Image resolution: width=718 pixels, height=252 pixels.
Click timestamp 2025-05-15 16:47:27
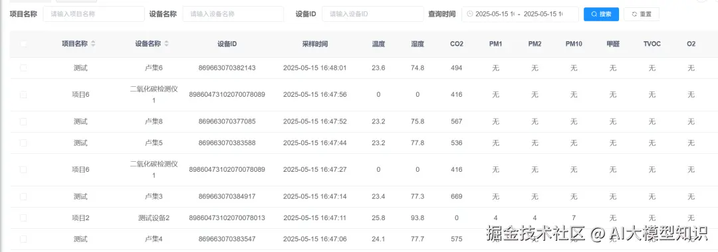[x=315, y=170]
